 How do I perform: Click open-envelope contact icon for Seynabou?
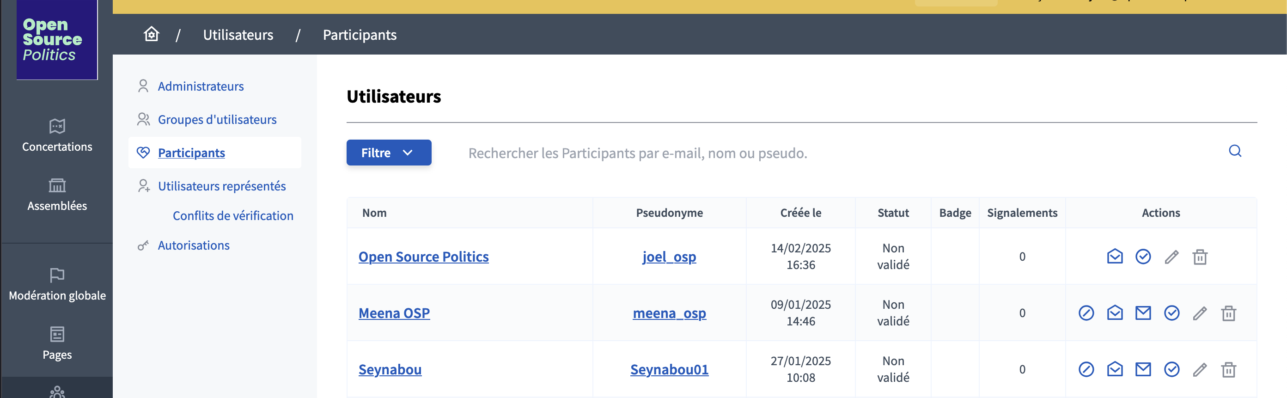1115,369
